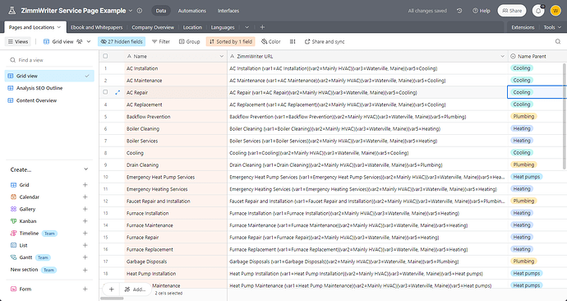Open the Automations tab
This screenshot has width=567, height=301.
[x=191, y=11]
